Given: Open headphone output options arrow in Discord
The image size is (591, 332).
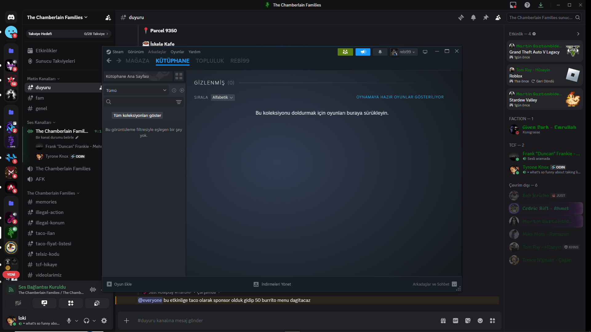Looking at the screenshot, I should click(94, 321).
